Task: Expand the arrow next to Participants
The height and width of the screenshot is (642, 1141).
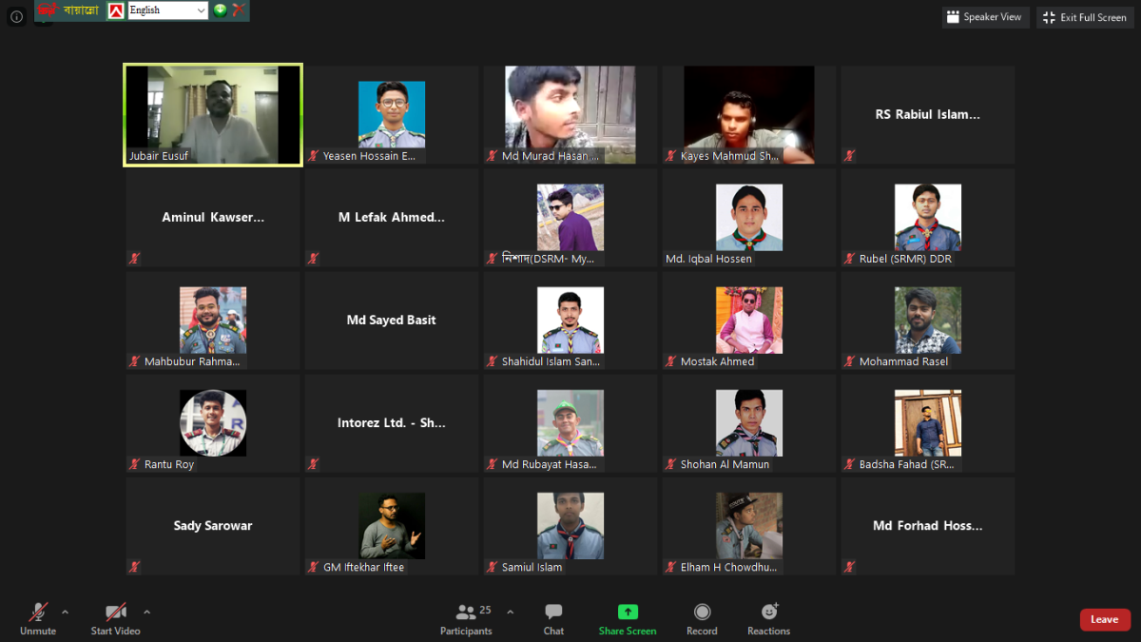Action: coord(510,612)
